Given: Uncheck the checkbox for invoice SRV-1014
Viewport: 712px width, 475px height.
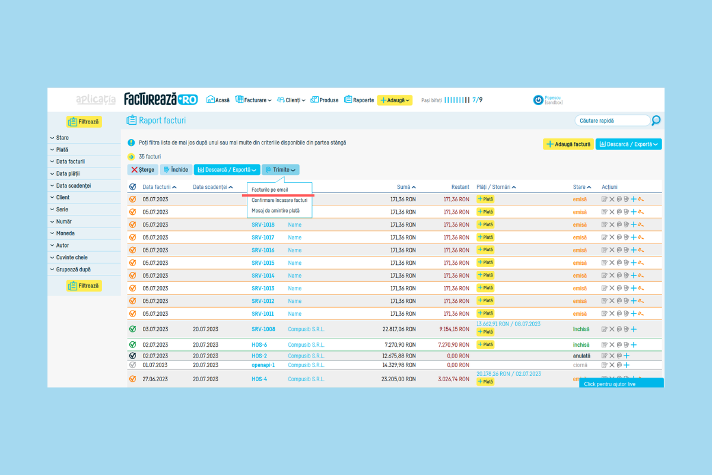Looking at the screenshot, I should pyautogui.click(x=132, y=275).
